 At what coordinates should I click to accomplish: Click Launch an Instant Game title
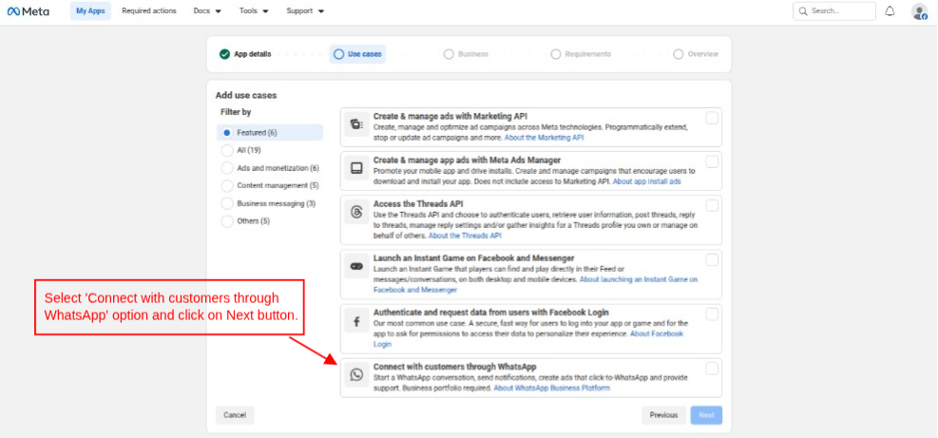tap(474, 257)
